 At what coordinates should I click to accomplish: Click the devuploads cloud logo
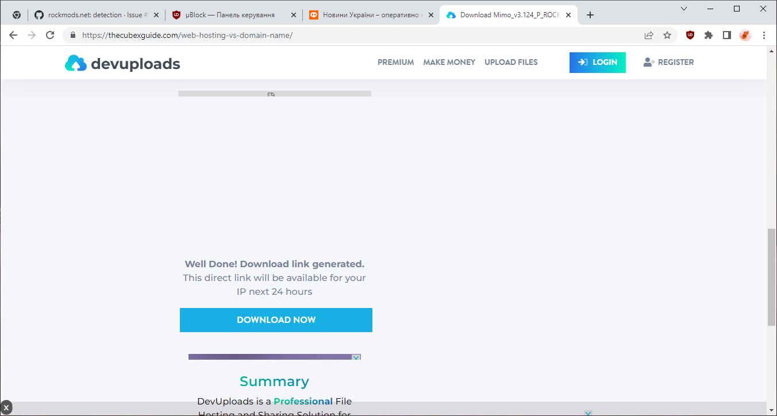click(75, 63)
